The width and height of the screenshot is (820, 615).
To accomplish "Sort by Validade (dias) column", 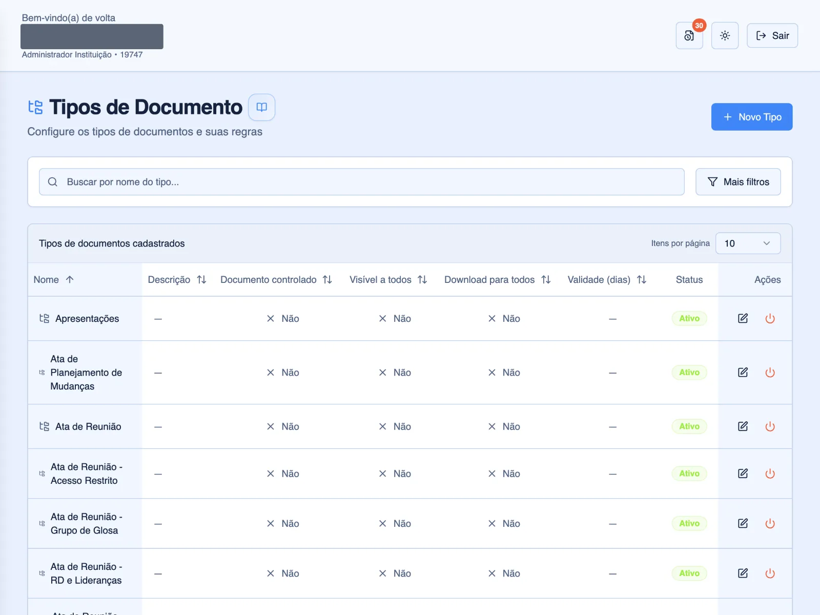I will pos(607,279).
